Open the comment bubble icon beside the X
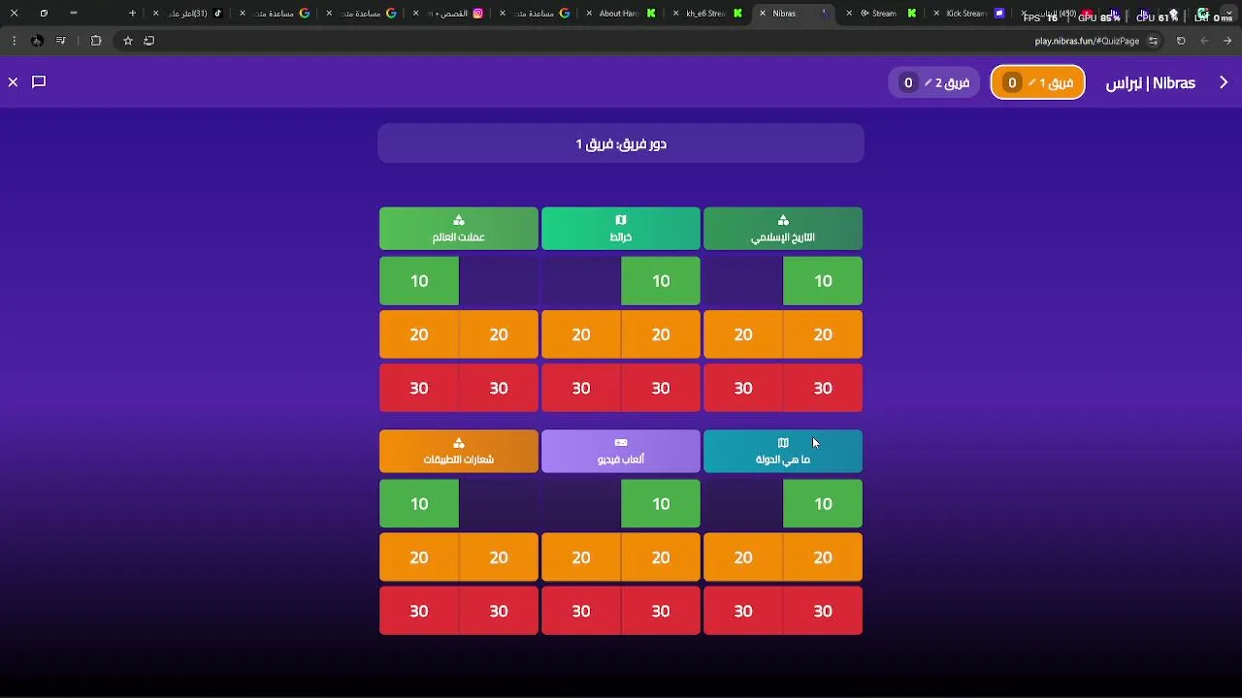Image resolution: width=1242 pixels, height=698 pixels. coord(39,82)
